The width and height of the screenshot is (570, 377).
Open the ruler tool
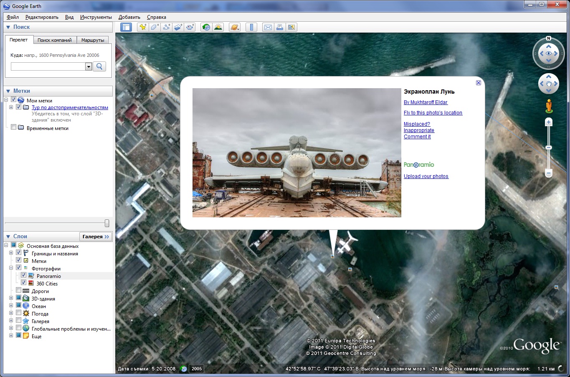251,27
